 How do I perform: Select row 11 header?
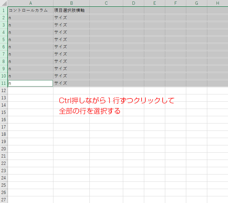pos(4,83)
